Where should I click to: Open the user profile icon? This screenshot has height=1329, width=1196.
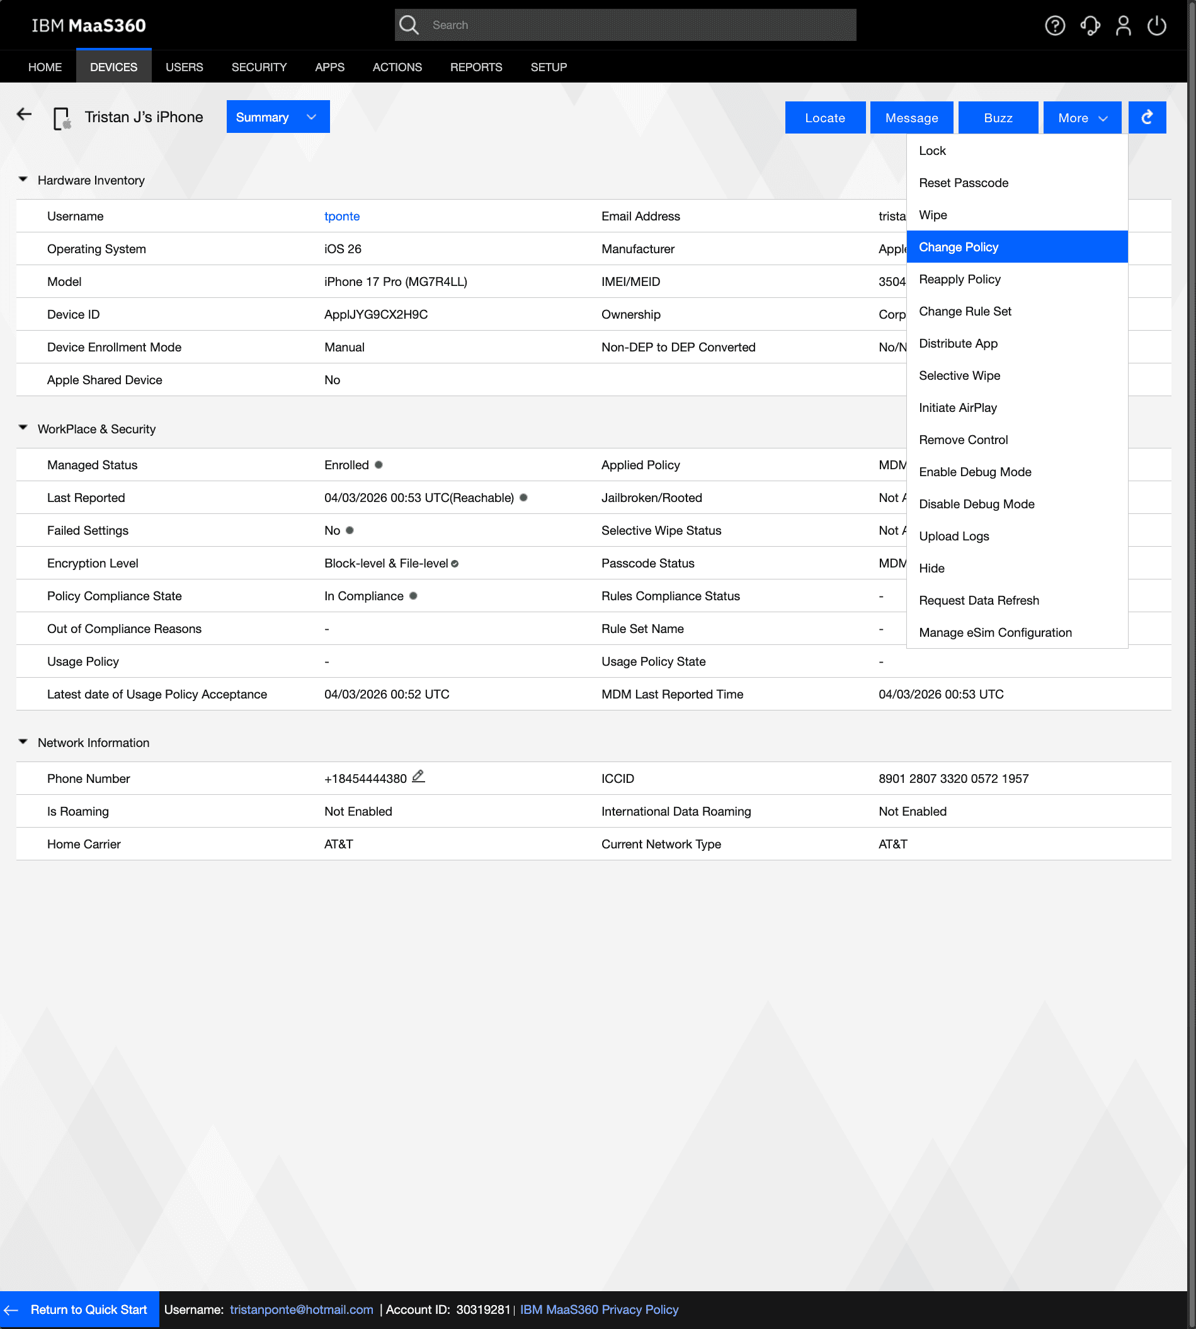pos(1123,26)
